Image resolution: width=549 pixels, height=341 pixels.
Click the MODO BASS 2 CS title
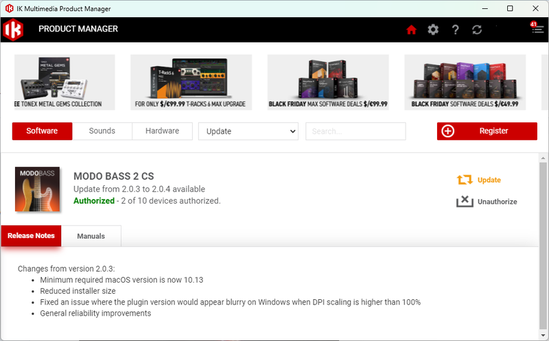point(113,176)
